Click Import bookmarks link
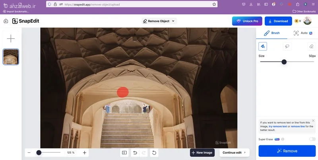 pyautogui.click(x=16, y=12)
